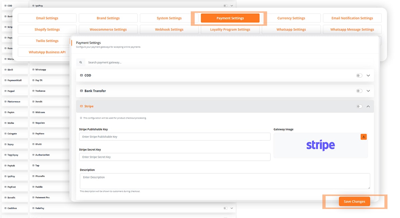
Task: Open the Whatsapp Settings tab
Action: click(x=291, y=29)
